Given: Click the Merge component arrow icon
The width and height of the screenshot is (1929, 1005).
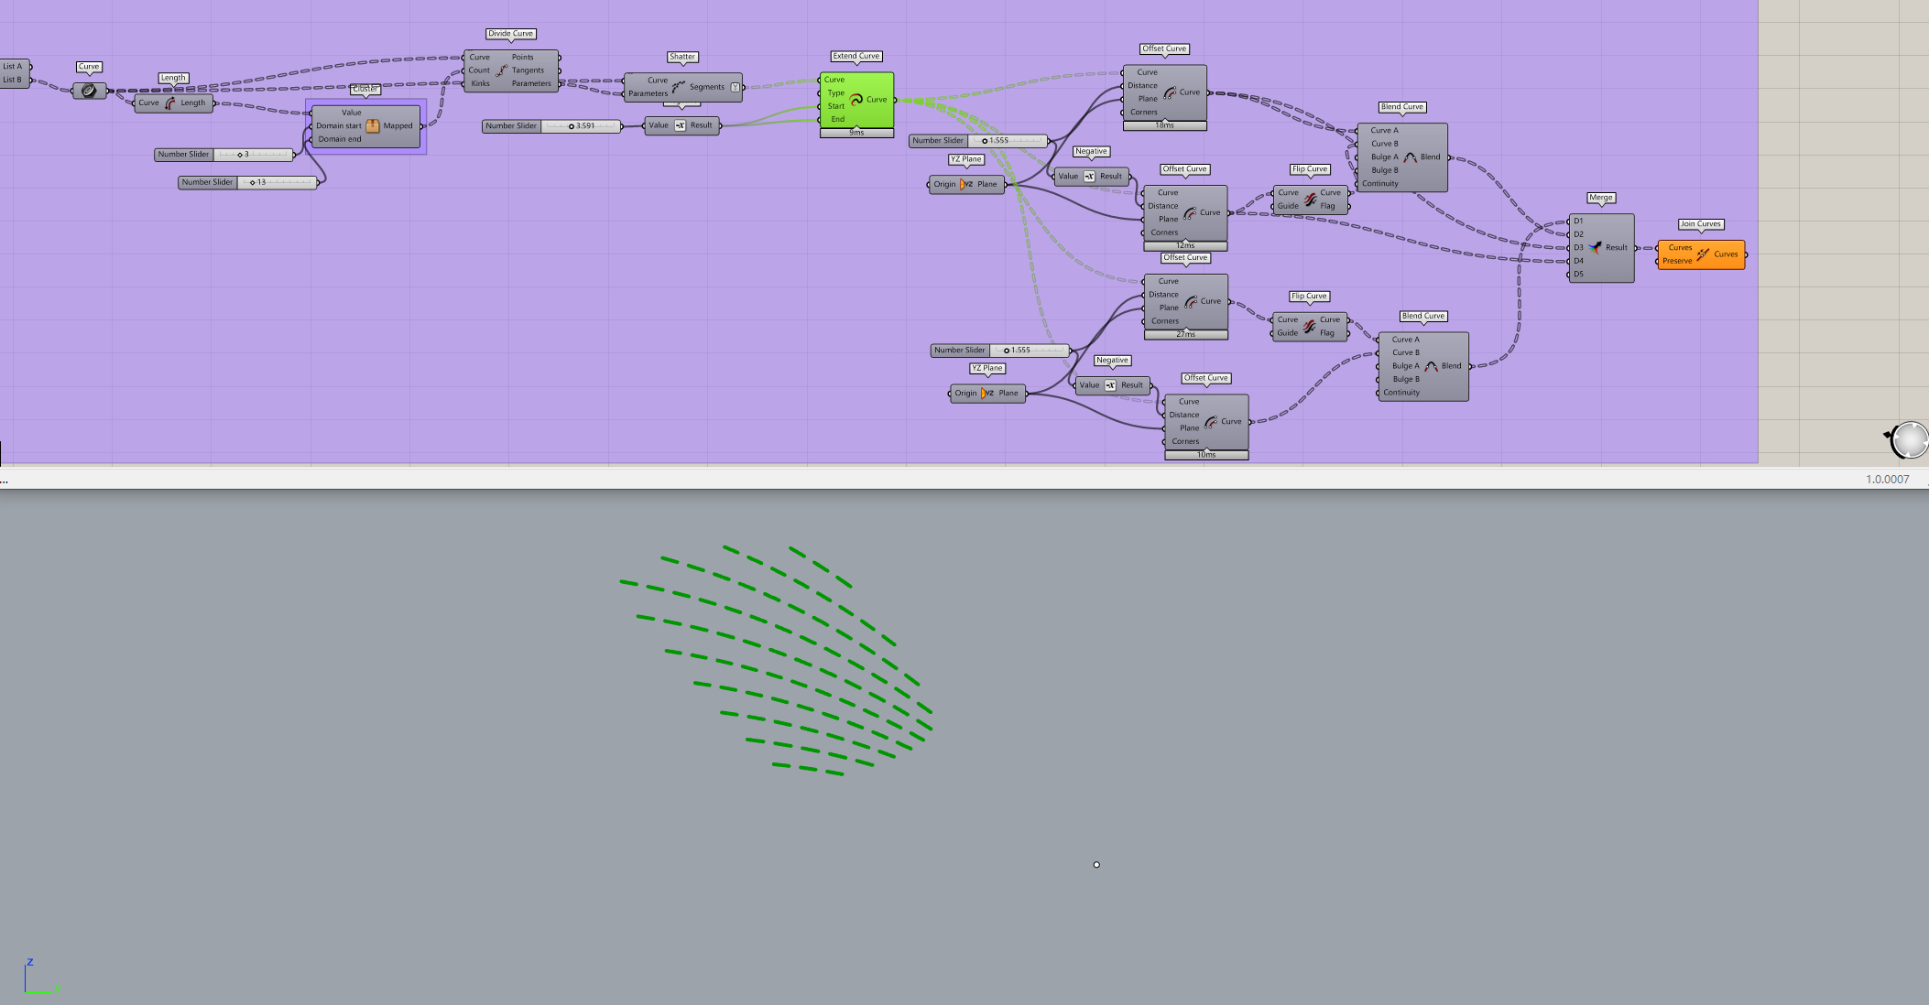Looking at the screenshot, I should click(x=1596, y=248).
